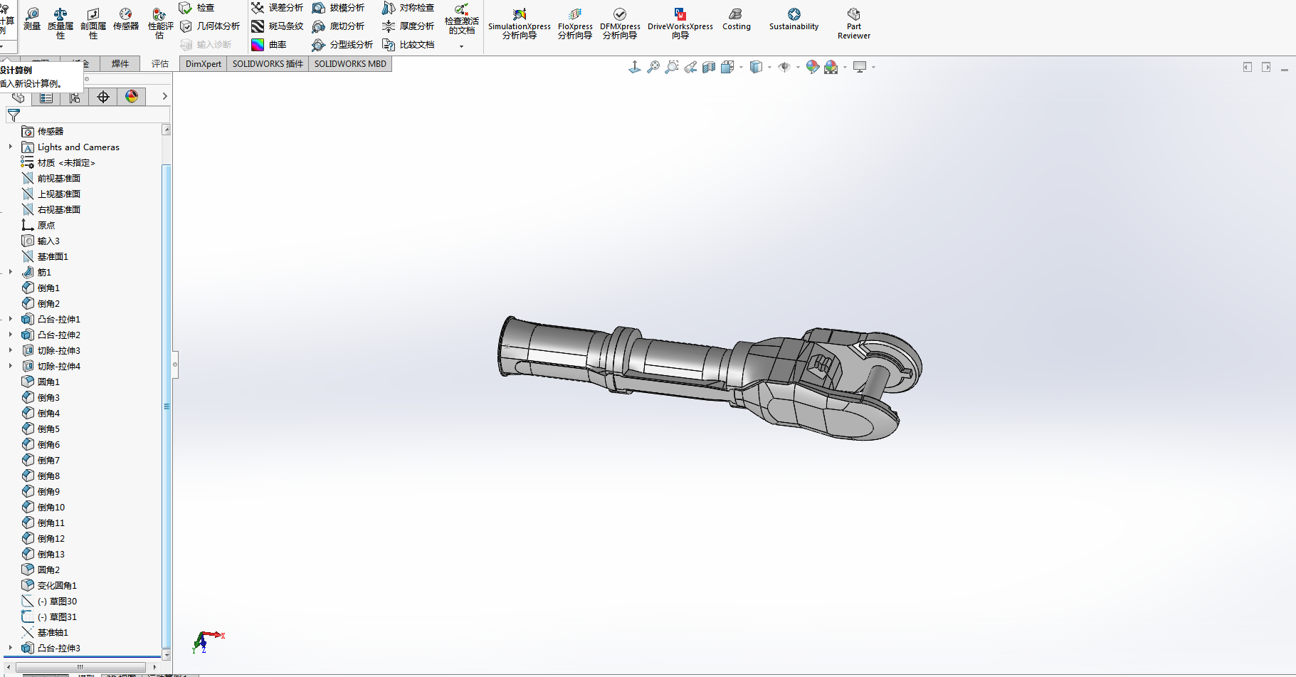
Task: Click the edit appearance icon
Action: [x=813, y=67]
